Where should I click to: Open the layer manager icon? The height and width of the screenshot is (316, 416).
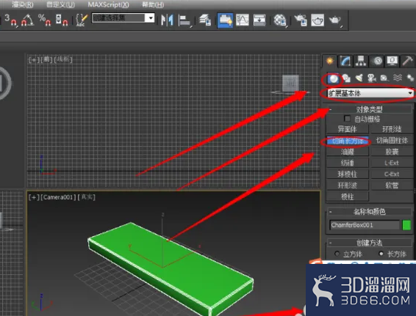[x=205, y=20]
